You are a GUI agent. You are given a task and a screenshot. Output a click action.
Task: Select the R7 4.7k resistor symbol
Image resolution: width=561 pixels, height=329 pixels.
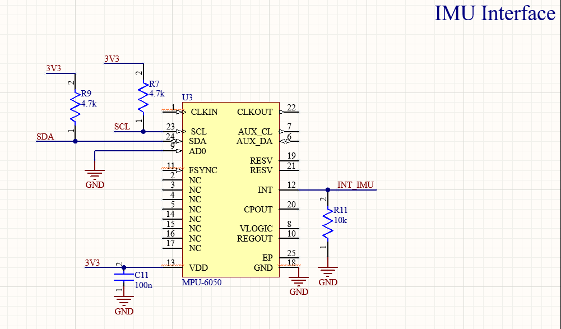point(143,97)
